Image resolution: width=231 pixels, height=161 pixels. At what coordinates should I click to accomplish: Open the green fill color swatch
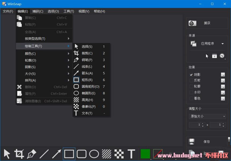(x=145, y=154)
